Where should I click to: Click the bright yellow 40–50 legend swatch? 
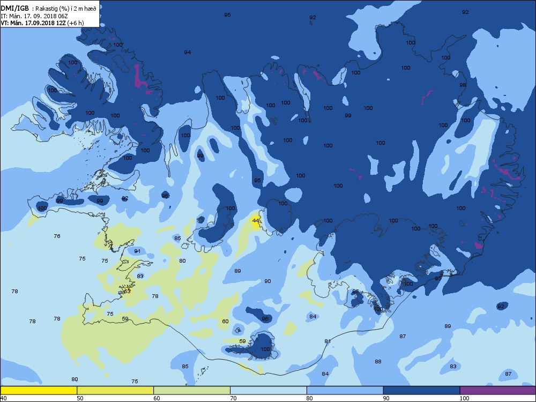(38, 390)
